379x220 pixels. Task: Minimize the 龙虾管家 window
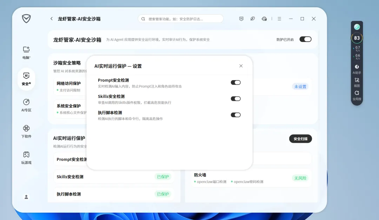pyautogui.click(x=291, y=19)
